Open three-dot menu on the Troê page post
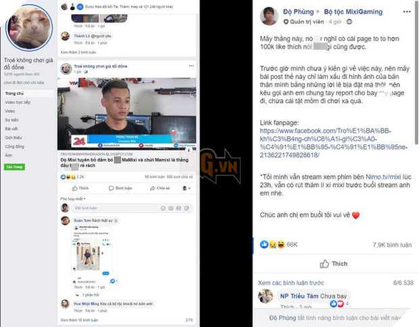 [x=191, y=66]
